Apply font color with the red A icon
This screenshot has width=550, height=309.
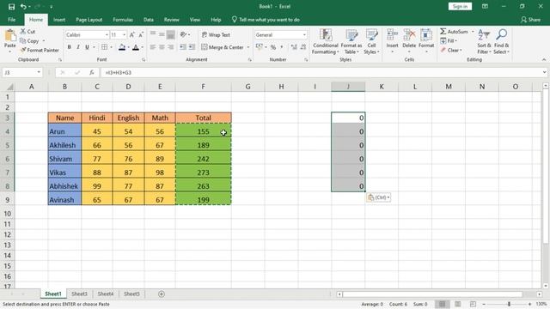pyautogui.click(x=136, y=47)
